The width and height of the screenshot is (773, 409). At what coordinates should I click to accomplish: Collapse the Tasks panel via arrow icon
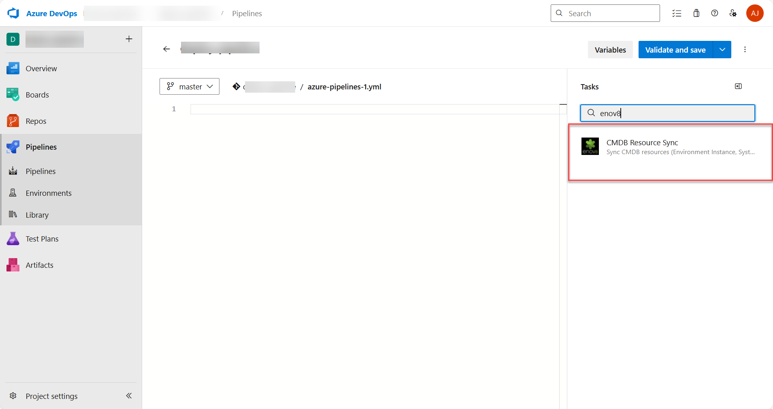(738, 86)
